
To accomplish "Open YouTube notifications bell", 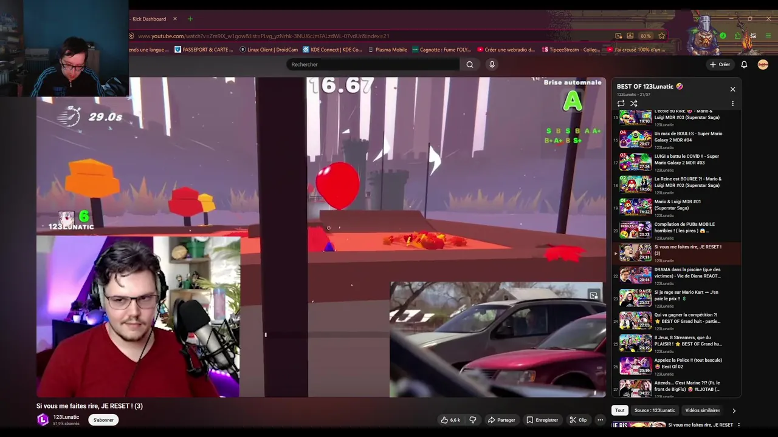I will click(x=744, y=64).
